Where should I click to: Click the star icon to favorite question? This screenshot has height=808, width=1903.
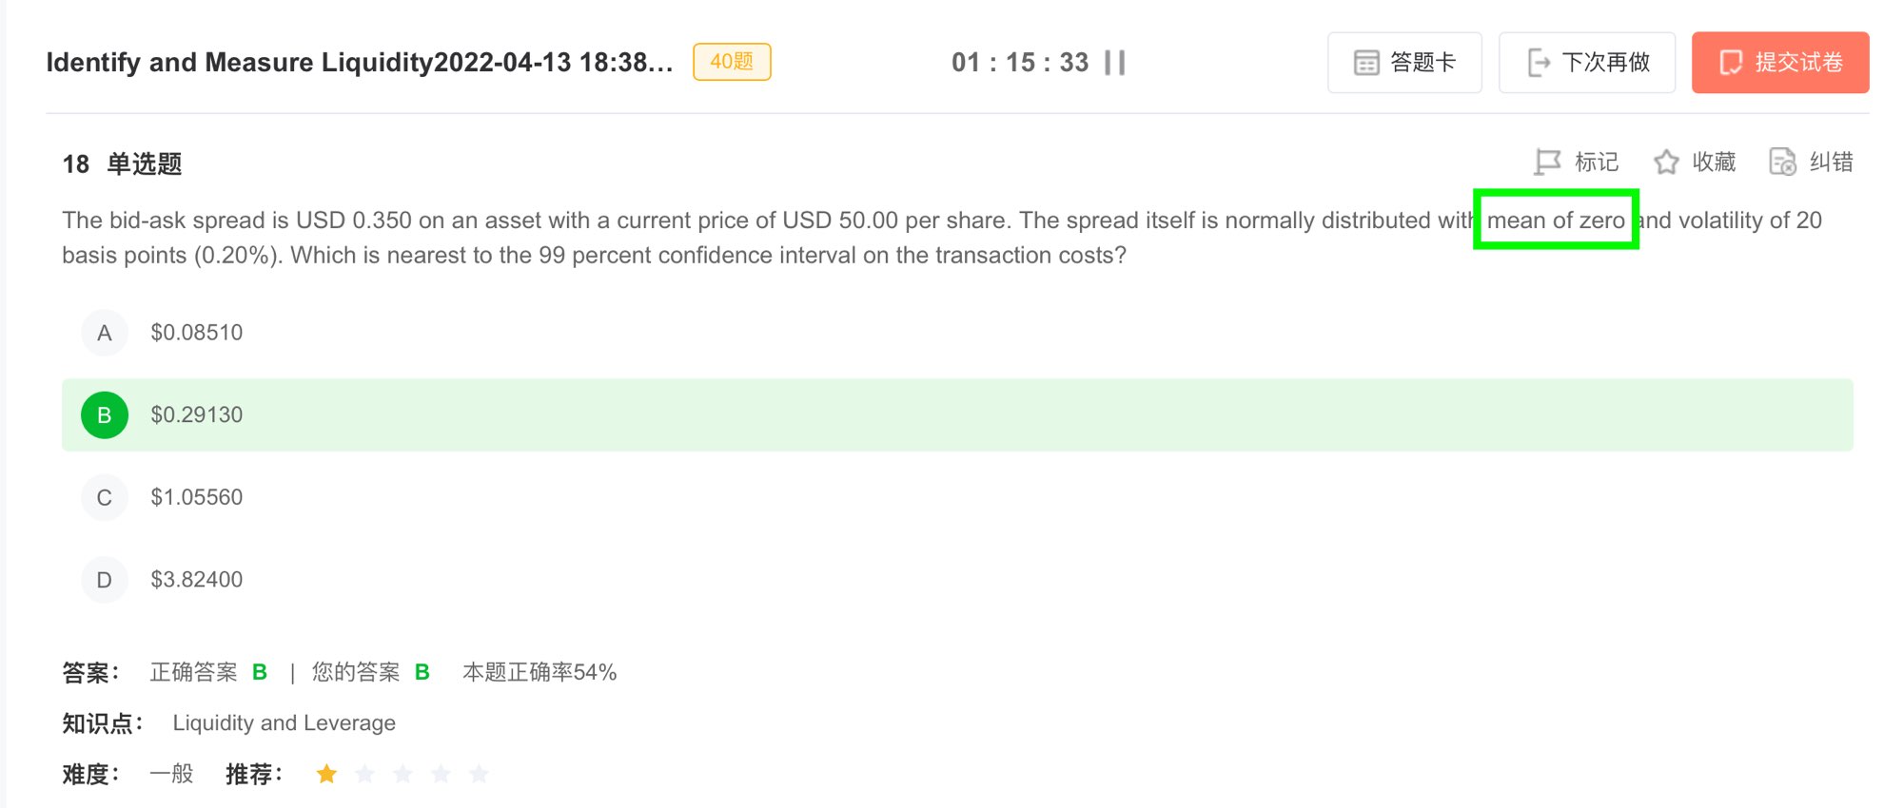(x=1666, y=163)
